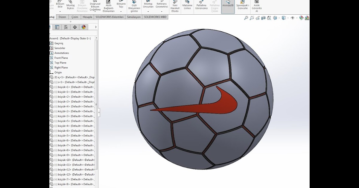The image size is (359, 188).
Task: Select Annotations in the feature tree
Action: click(x=59, y=53)
